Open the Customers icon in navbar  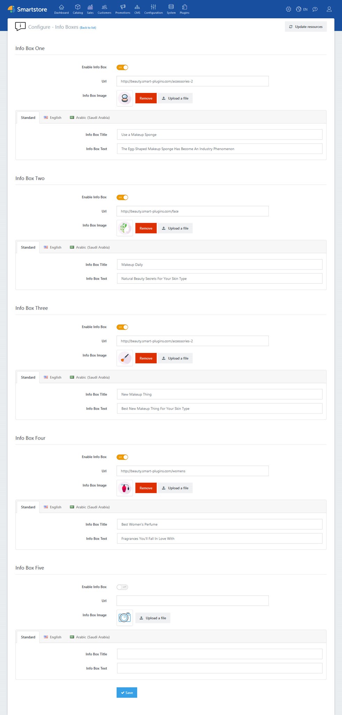click(x=104, y=7)
